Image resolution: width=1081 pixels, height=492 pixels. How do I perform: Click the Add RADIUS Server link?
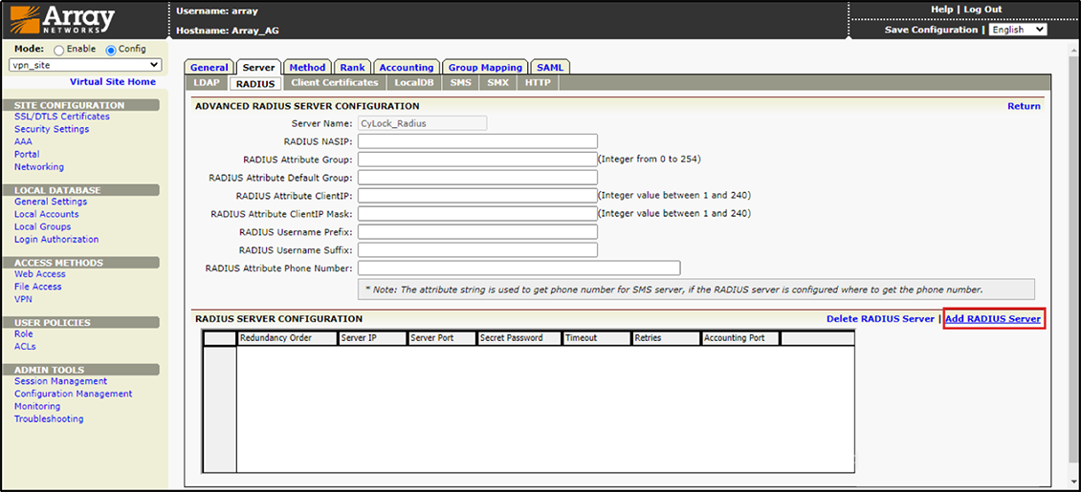[x=992, y=319]
